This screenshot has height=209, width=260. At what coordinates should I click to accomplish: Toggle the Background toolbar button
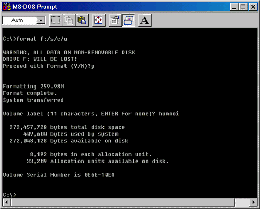(128, 20)
